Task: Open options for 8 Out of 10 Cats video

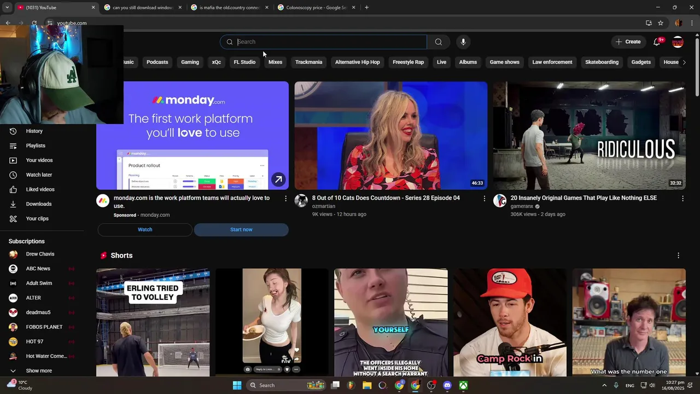Action: pyautogui.click(x=484, y=199)
